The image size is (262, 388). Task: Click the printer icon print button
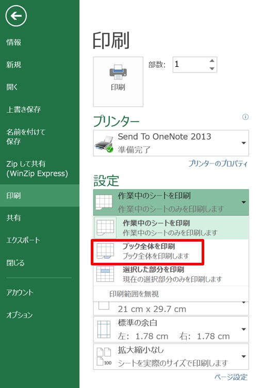click(118, 82)
